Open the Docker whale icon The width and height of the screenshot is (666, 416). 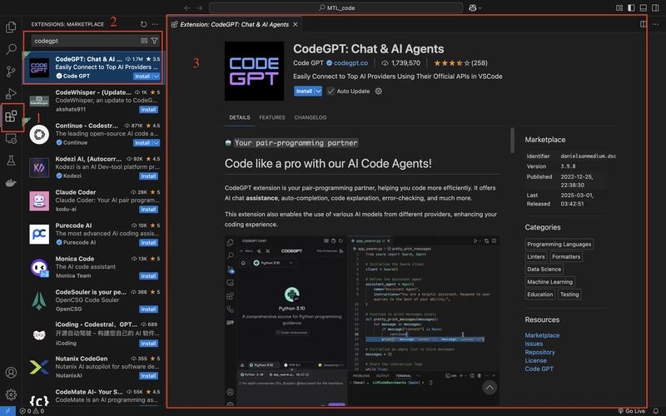click(11, 183)
